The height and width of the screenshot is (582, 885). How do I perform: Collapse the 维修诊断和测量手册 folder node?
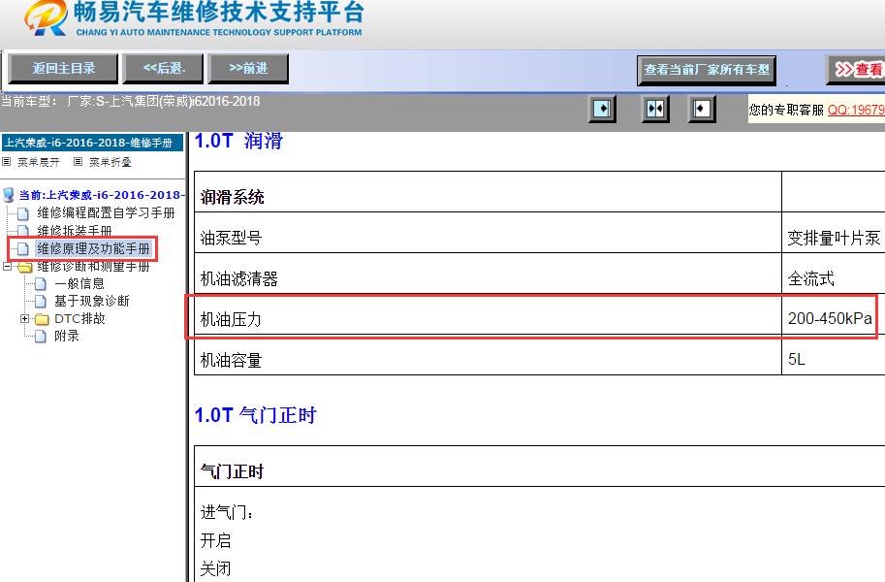coord(8,266)
